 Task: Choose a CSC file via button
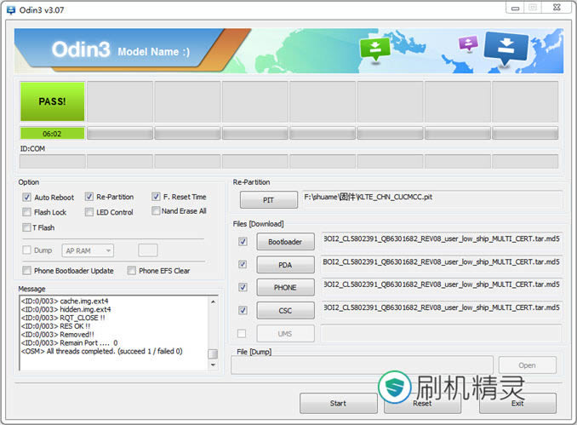[285, 311]
